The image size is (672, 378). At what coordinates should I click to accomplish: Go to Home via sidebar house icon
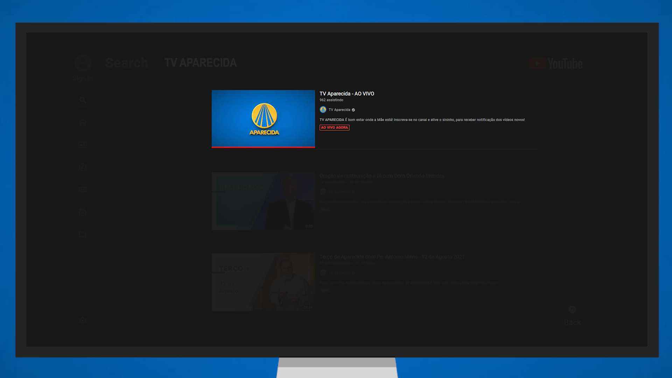pyautogui.click(x=83, y=122)
